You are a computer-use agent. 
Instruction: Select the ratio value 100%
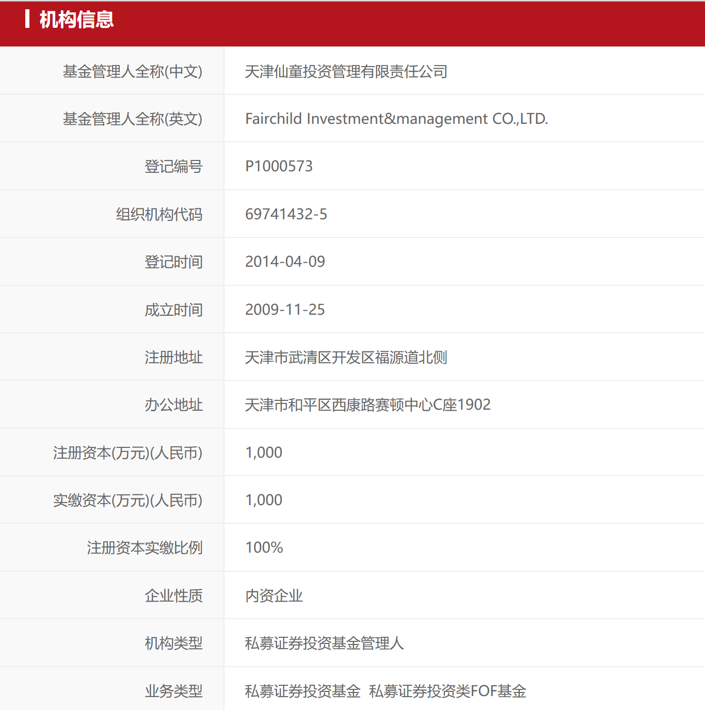(x=264, y=547)
